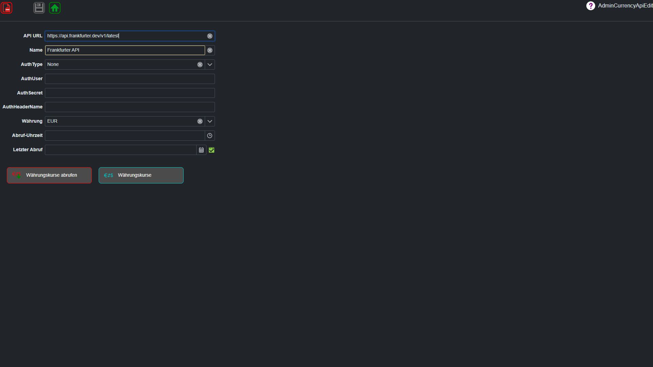653x367 pixels.
Task: Clear the Name field
Action: 210,50
